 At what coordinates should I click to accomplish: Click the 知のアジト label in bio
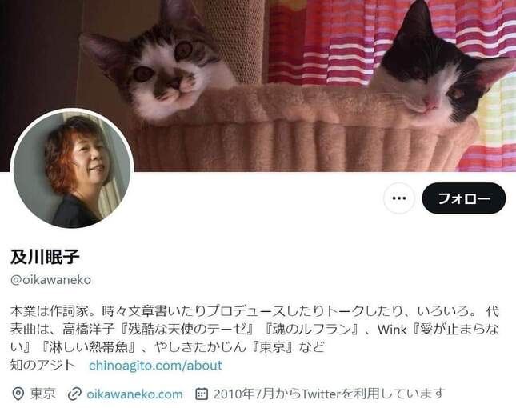(42, 366)
